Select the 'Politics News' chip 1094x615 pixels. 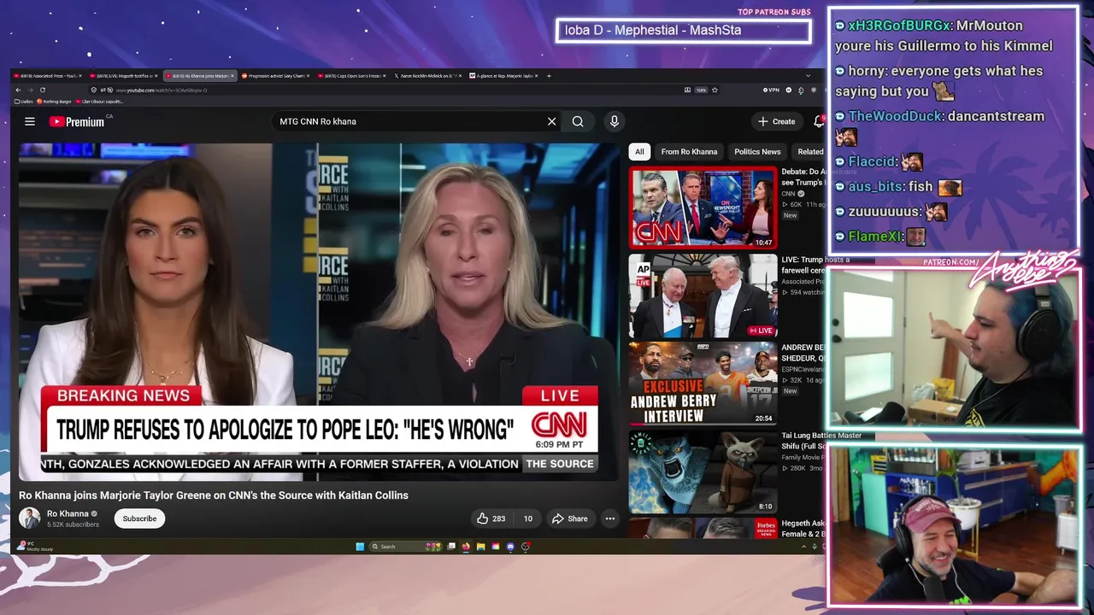click(x=758, y=151)
